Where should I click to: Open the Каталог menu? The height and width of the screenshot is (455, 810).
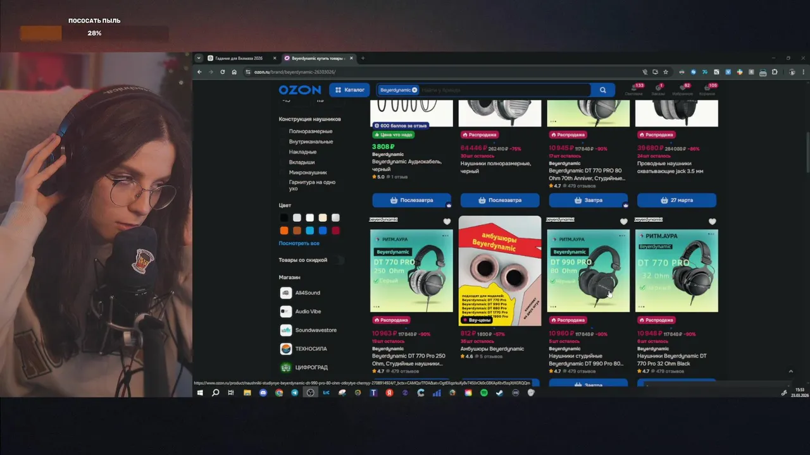(349, 90)
